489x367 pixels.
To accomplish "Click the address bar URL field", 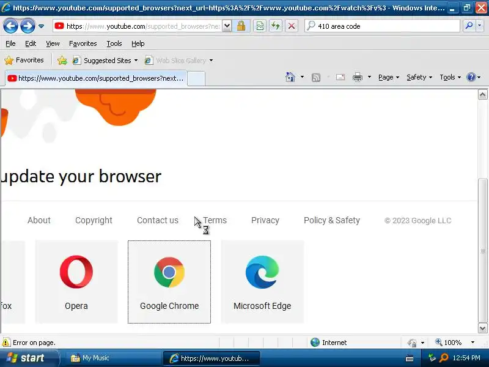I will 138,26.
